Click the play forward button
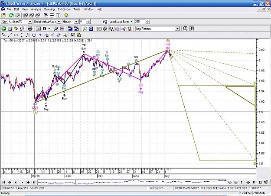 pos(22,182)
